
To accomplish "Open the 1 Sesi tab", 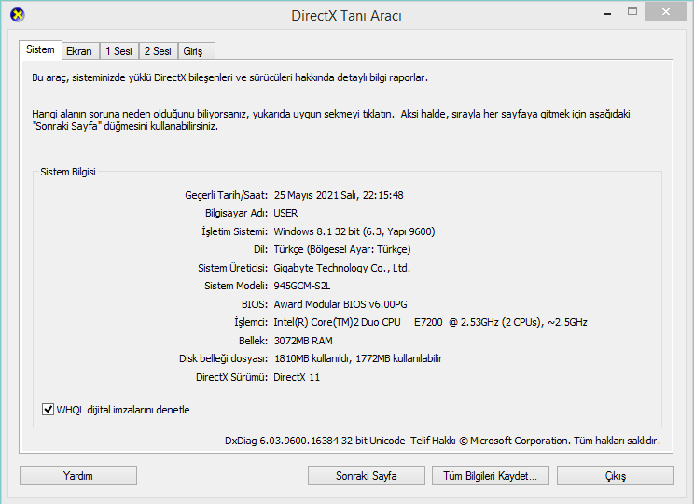I will (x=119, y=51).
